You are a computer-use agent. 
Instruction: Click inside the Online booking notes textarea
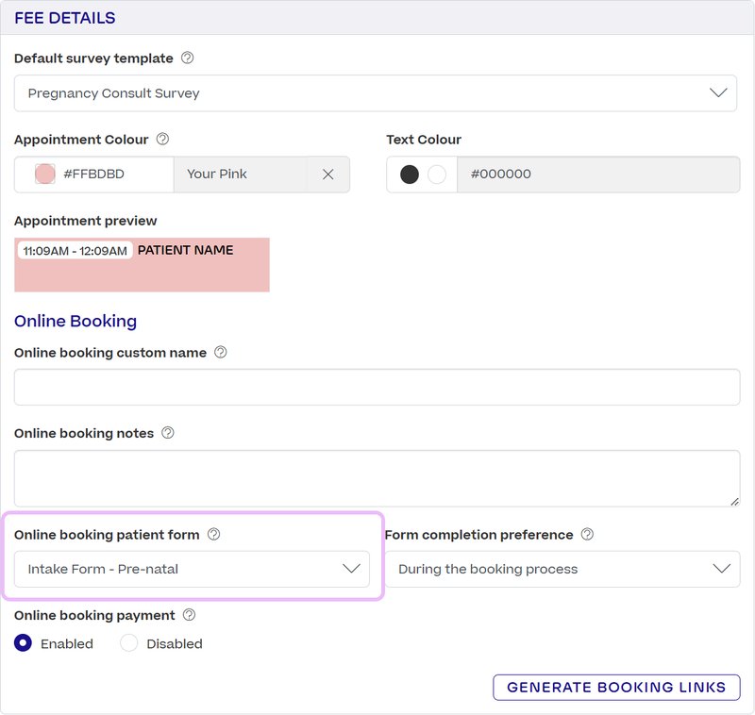point(377,478)
